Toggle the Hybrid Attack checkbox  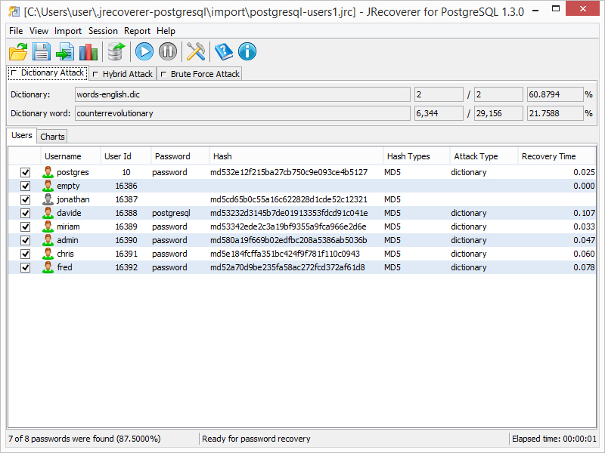(x=95, y=74)
